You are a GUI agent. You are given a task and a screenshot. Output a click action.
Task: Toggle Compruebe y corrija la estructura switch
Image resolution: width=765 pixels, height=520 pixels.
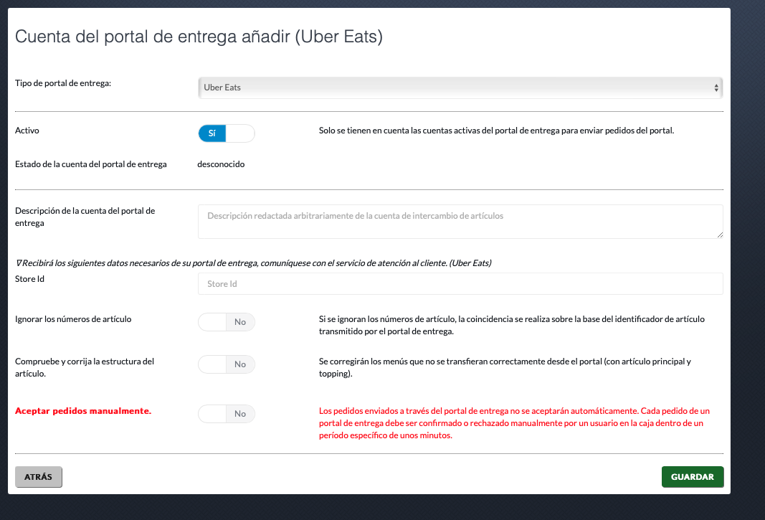[227, 364]
